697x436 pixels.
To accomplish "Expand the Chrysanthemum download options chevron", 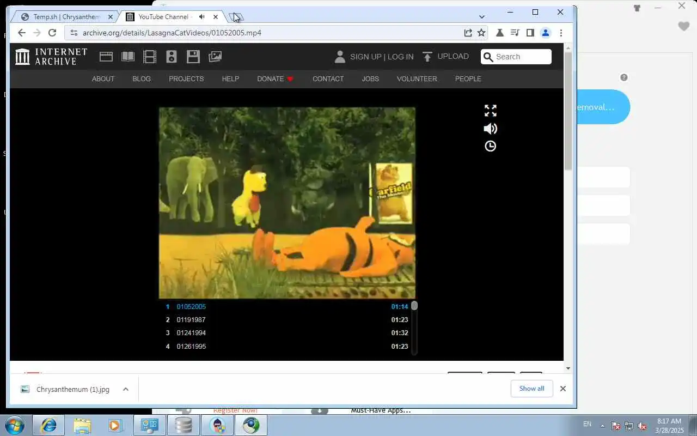I will 126,389.
